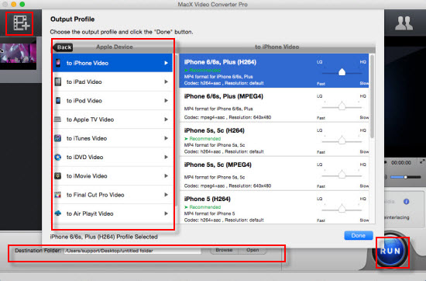Click the blue info icon on right panel

point(406,202)
